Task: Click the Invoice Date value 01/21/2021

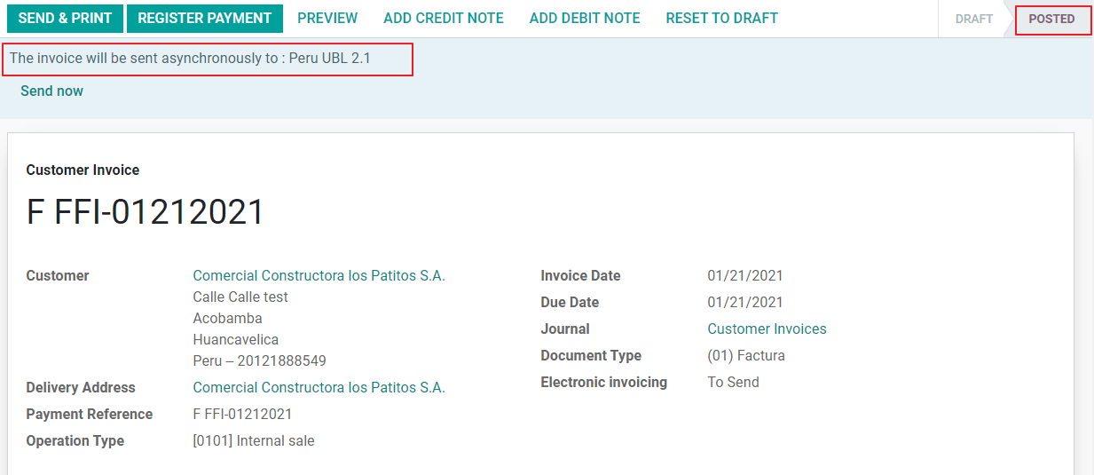Action: 745,275
